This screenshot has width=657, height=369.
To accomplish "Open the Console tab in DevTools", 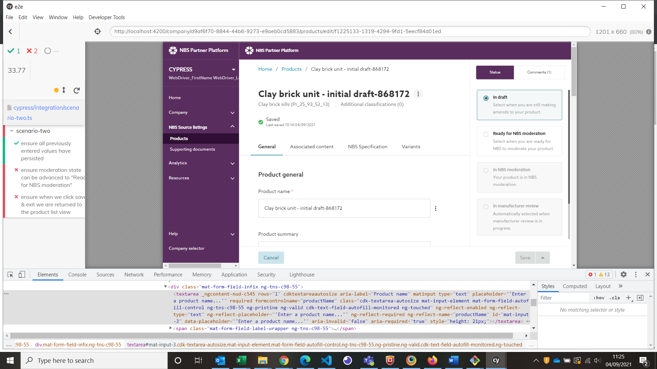I will (77, 274).
